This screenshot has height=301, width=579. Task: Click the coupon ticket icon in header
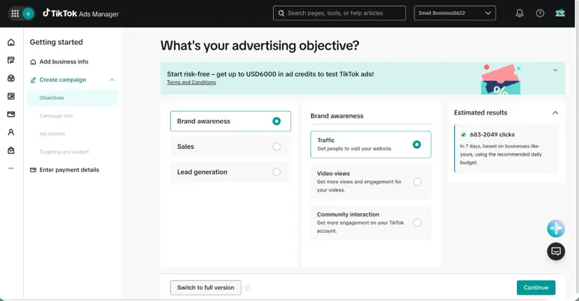[x=560, y=13]
